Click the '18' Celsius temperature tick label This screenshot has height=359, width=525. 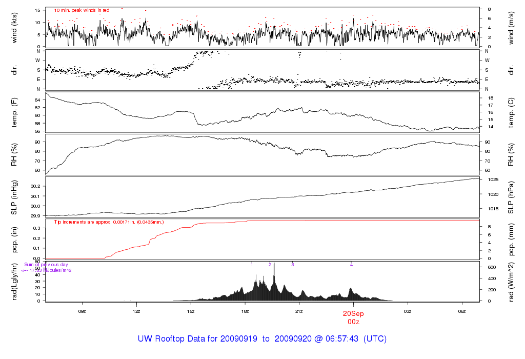tap(491, 98)
